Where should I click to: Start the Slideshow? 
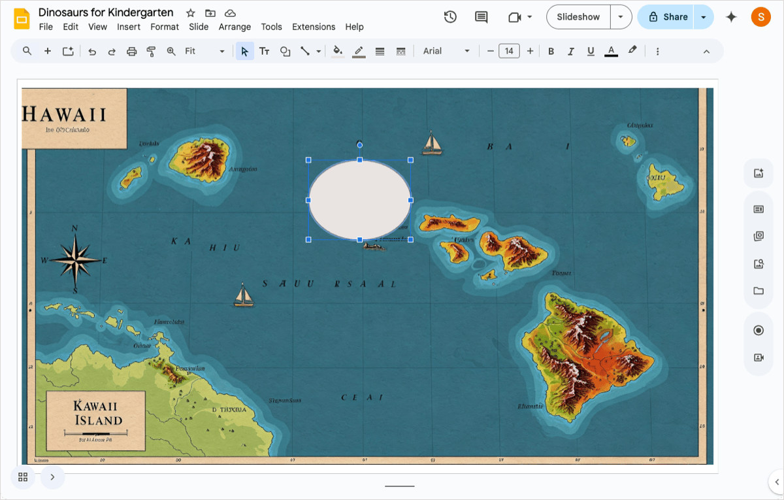(578, 17)
